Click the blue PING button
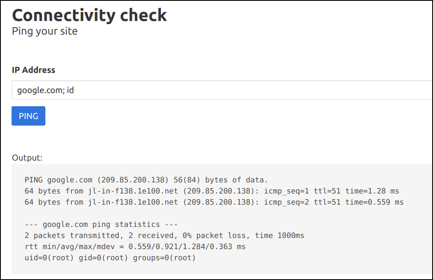This screenshot has width=433, height=280. (x=28, y=116)
